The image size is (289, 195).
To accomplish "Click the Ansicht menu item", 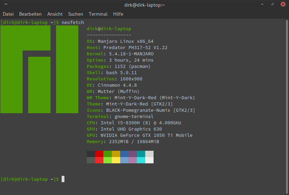I will click(x=55, y=14).
